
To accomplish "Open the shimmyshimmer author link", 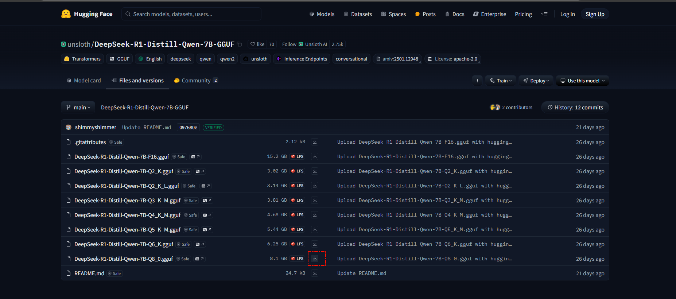I will point(96,127).
